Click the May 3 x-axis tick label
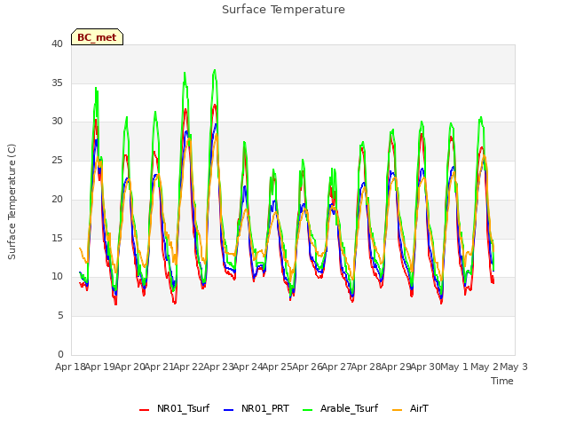The height and width of the screenshot is (426, 568). click(513, 367)
